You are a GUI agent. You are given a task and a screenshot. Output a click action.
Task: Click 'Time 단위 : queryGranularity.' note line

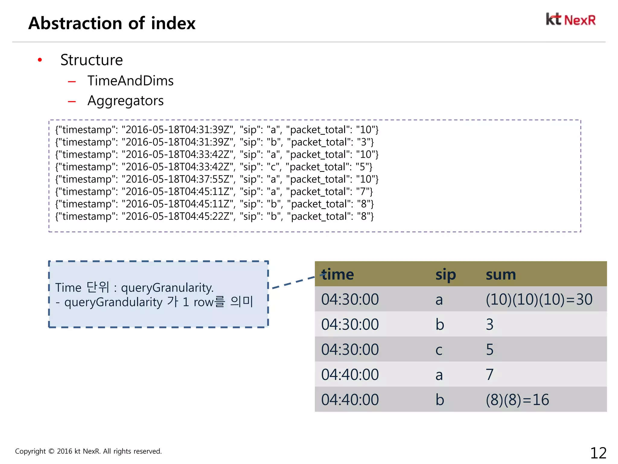tap(134, 288)
